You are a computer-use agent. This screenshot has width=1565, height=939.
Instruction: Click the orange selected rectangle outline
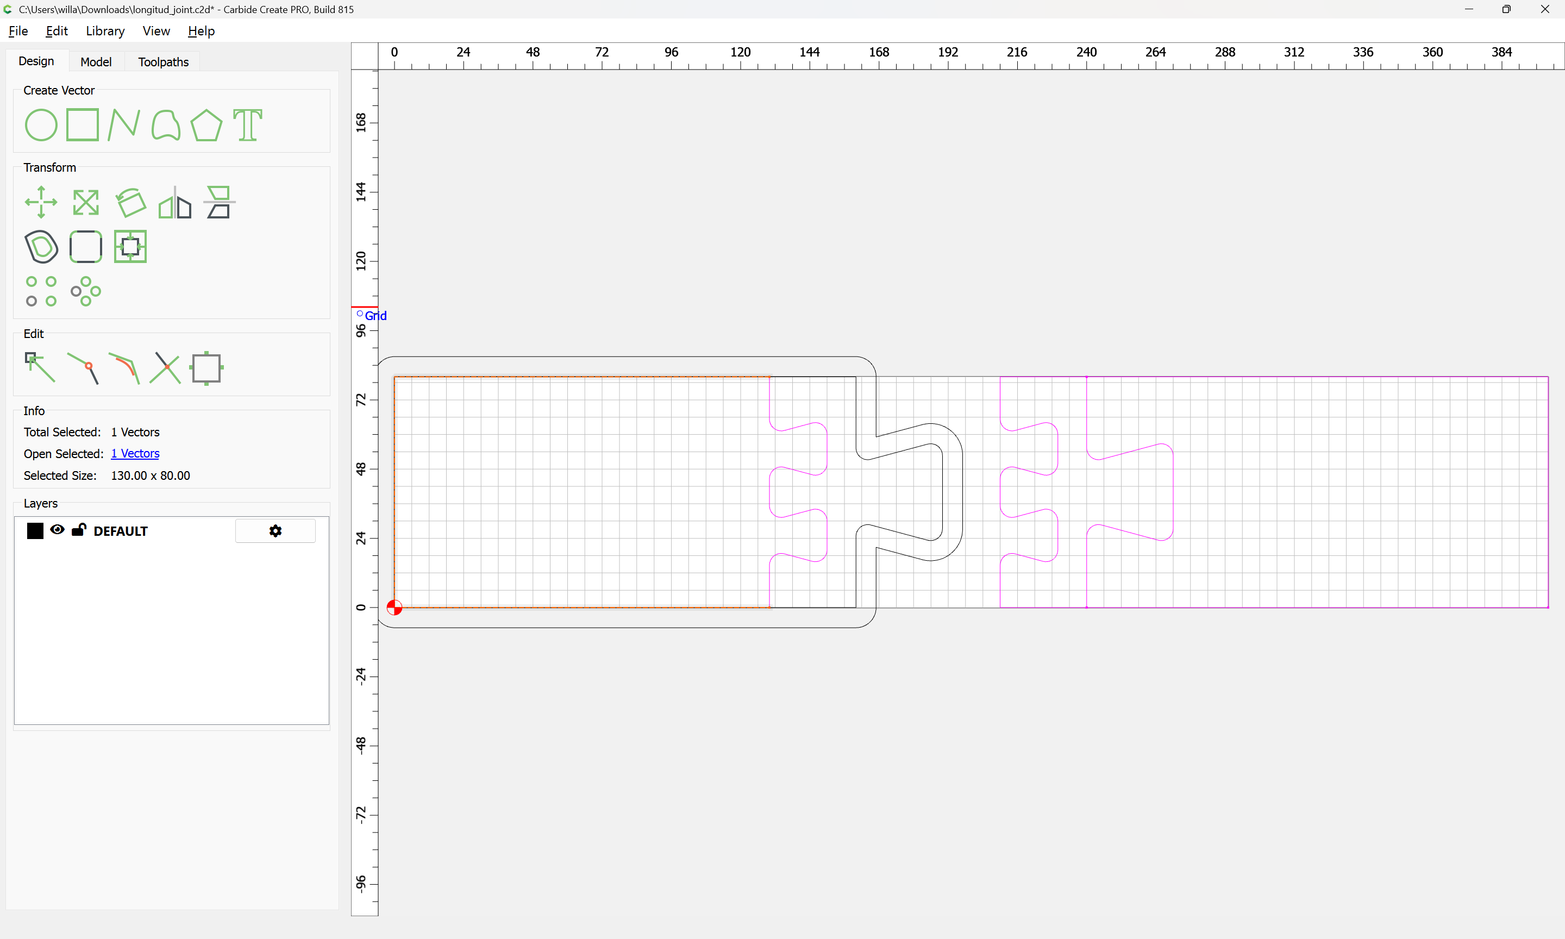click(x=582, y=377)
